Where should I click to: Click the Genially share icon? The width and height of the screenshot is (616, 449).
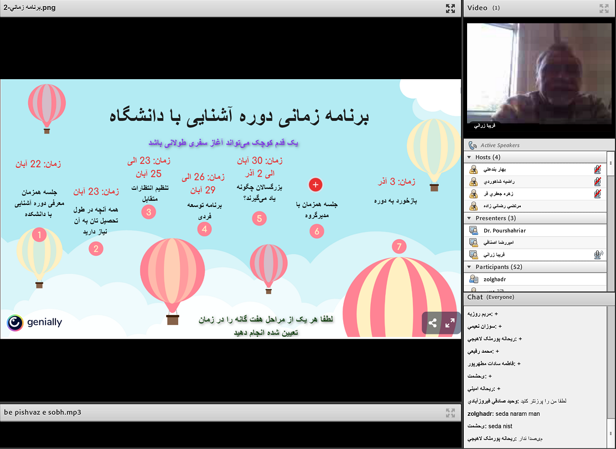[x=432, y=323]
